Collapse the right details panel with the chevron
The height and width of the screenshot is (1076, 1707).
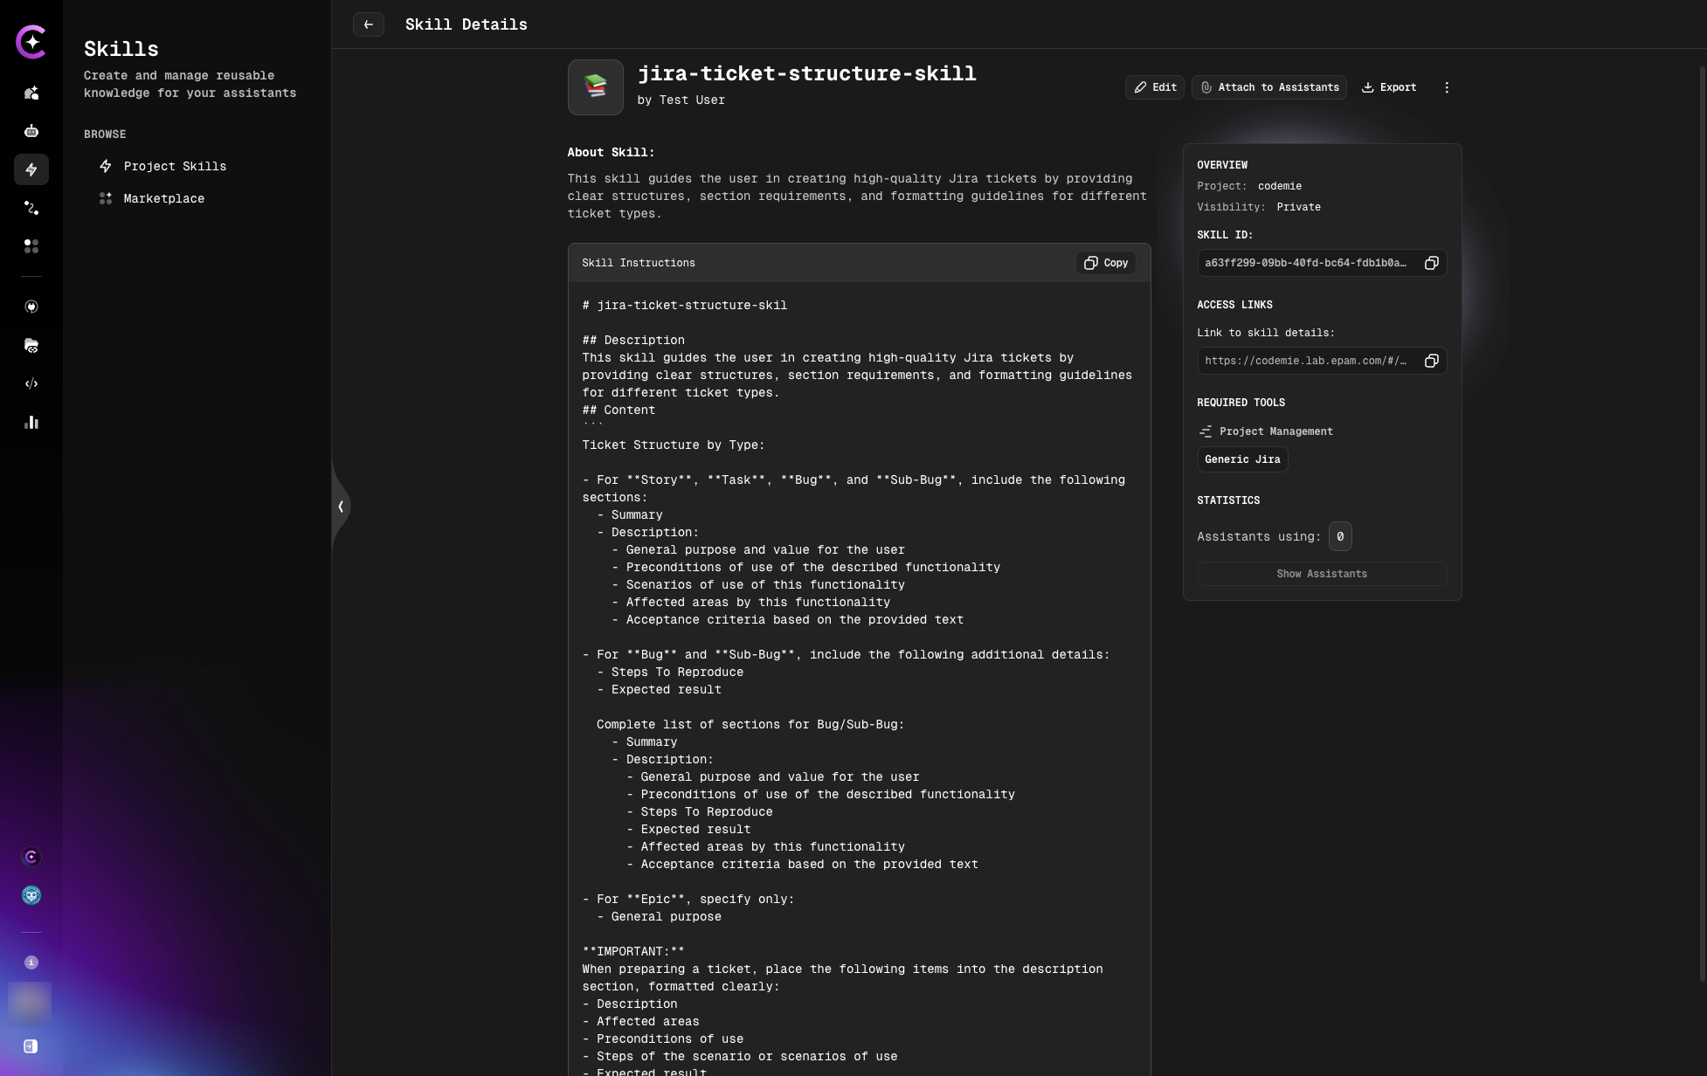341,507
